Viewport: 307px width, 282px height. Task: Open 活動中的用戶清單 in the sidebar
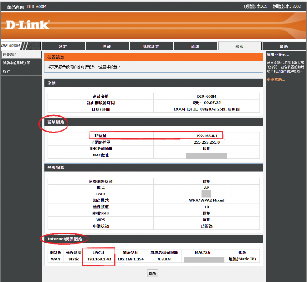click(22, 63)
